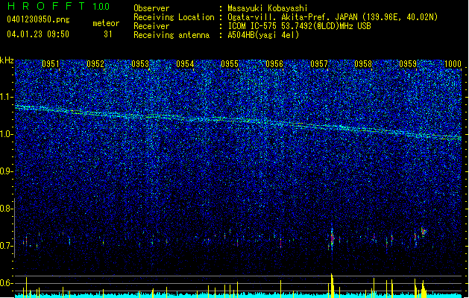This screenshot has height=298, width=469.
Task: Click the tallest yellow peak after 0957
Action: (x=332, y=285)
